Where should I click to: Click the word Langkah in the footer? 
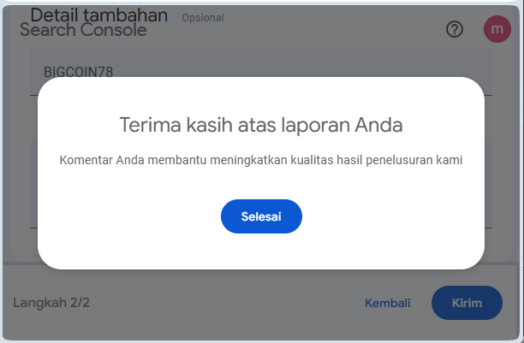click(39, 303)
